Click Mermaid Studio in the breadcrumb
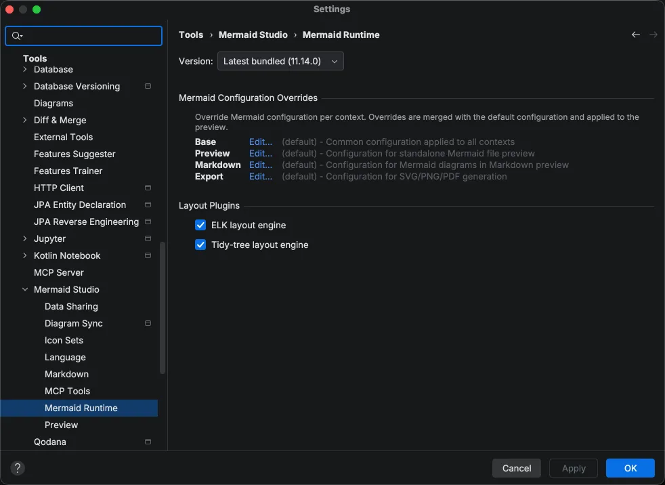 [253, 35]
